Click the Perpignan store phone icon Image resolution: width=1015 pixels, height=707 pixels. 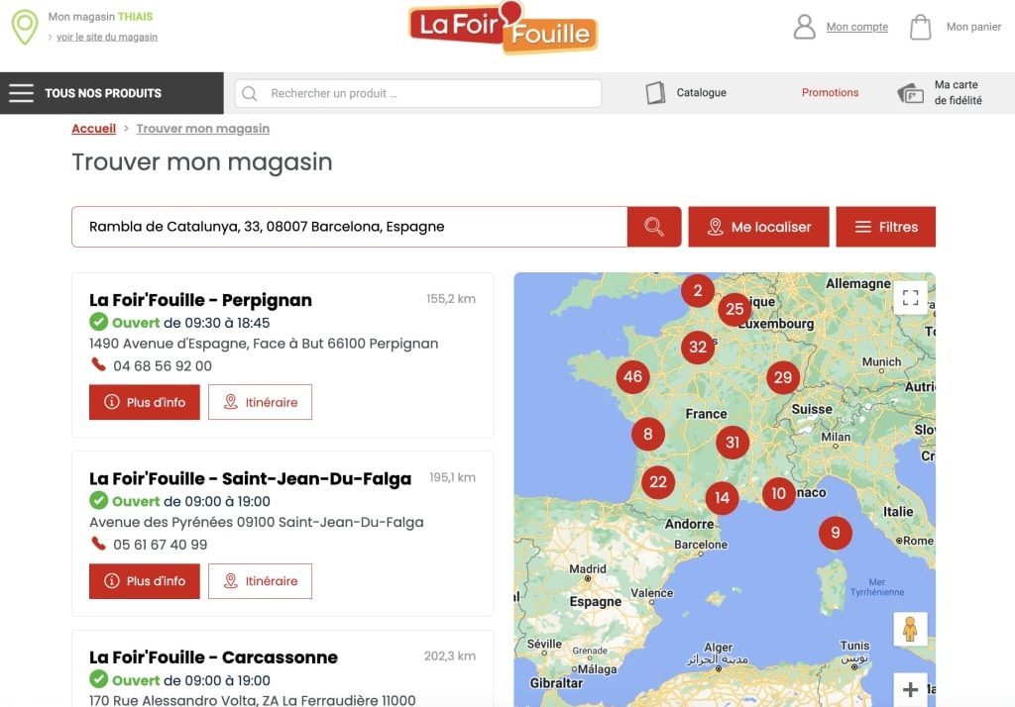pos(98,364)
